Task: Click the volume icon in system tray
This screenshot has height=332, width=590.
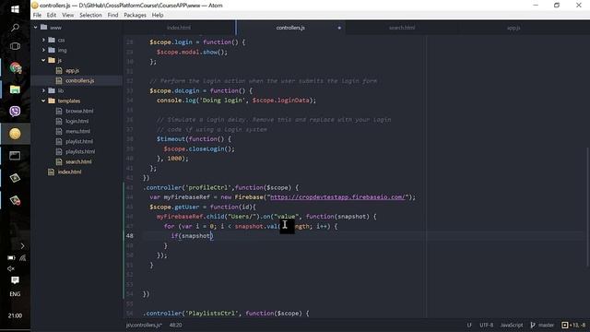Action: click(x=10, y=268)
